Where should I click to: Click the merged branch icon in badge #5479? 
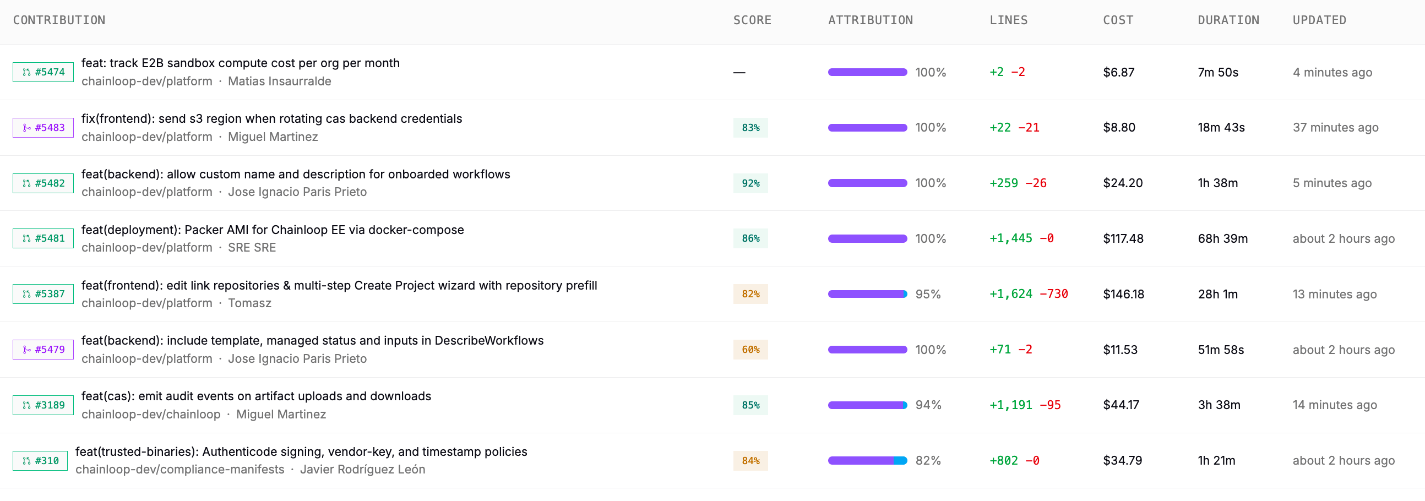[x=26, y=350]
